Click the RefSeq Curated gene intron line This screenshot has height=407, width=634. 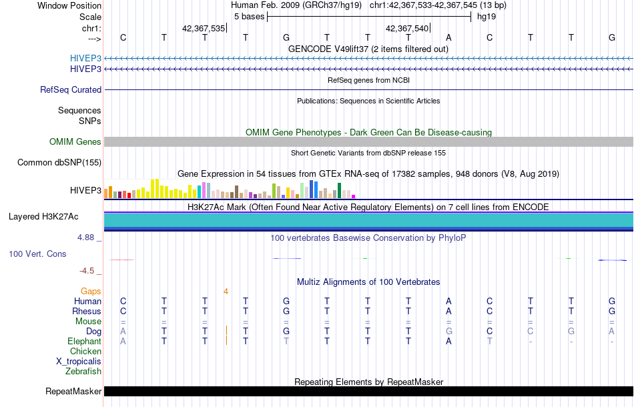tap(368, 89)
